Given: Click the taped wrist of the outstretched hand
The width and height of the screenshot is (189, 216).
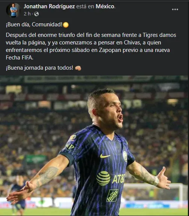Looking at the screenshot, I should click(x=156, y=181).
